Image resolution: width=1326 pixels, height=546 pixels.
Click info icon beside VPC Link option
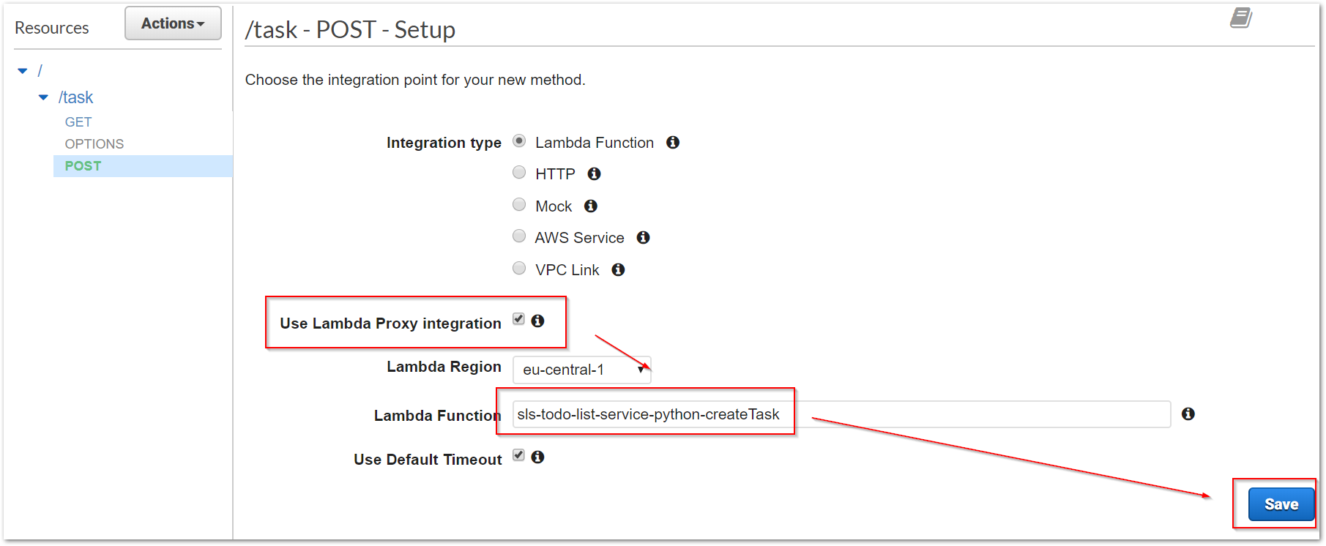(618, 269)
